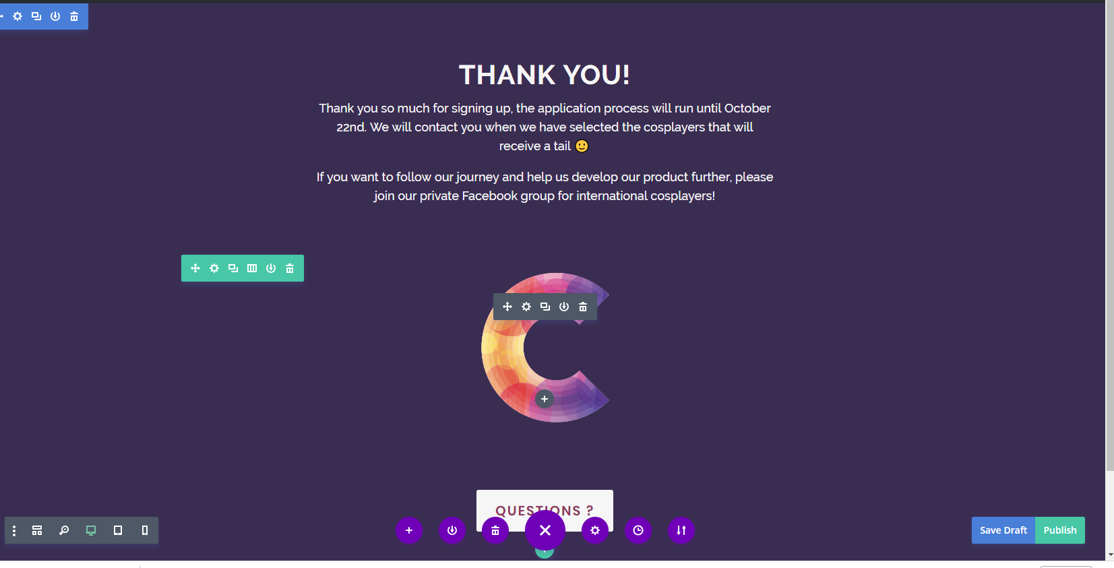Change column structure in green row toolbar
The height and width of the screenshot is (568, 1114).
252,268
